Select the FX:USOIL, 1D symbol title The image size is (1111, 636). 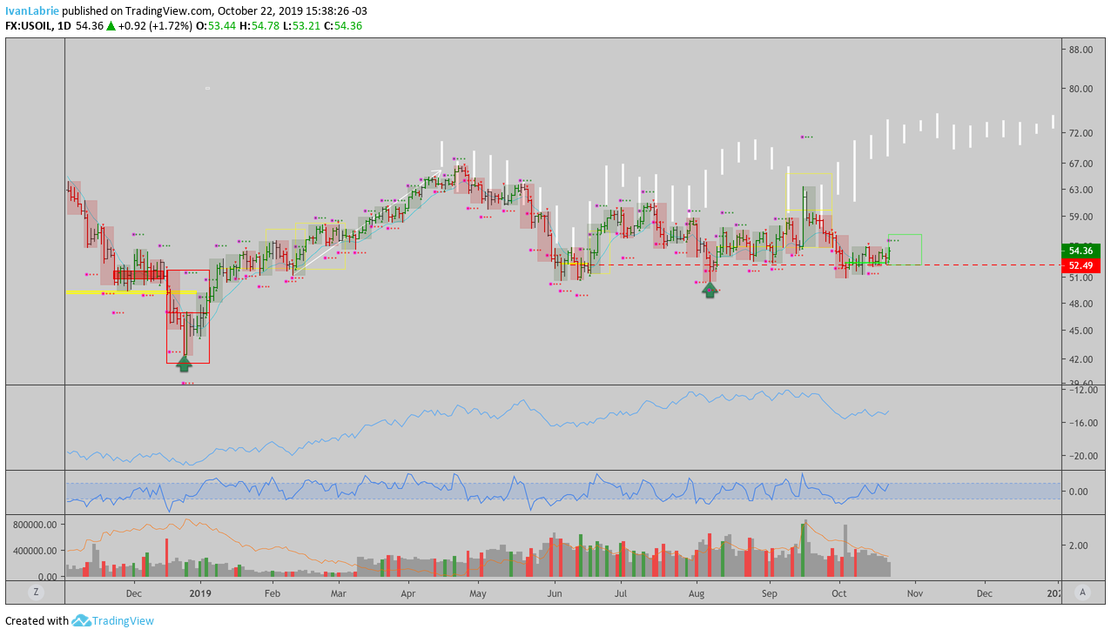pos(37,26)
